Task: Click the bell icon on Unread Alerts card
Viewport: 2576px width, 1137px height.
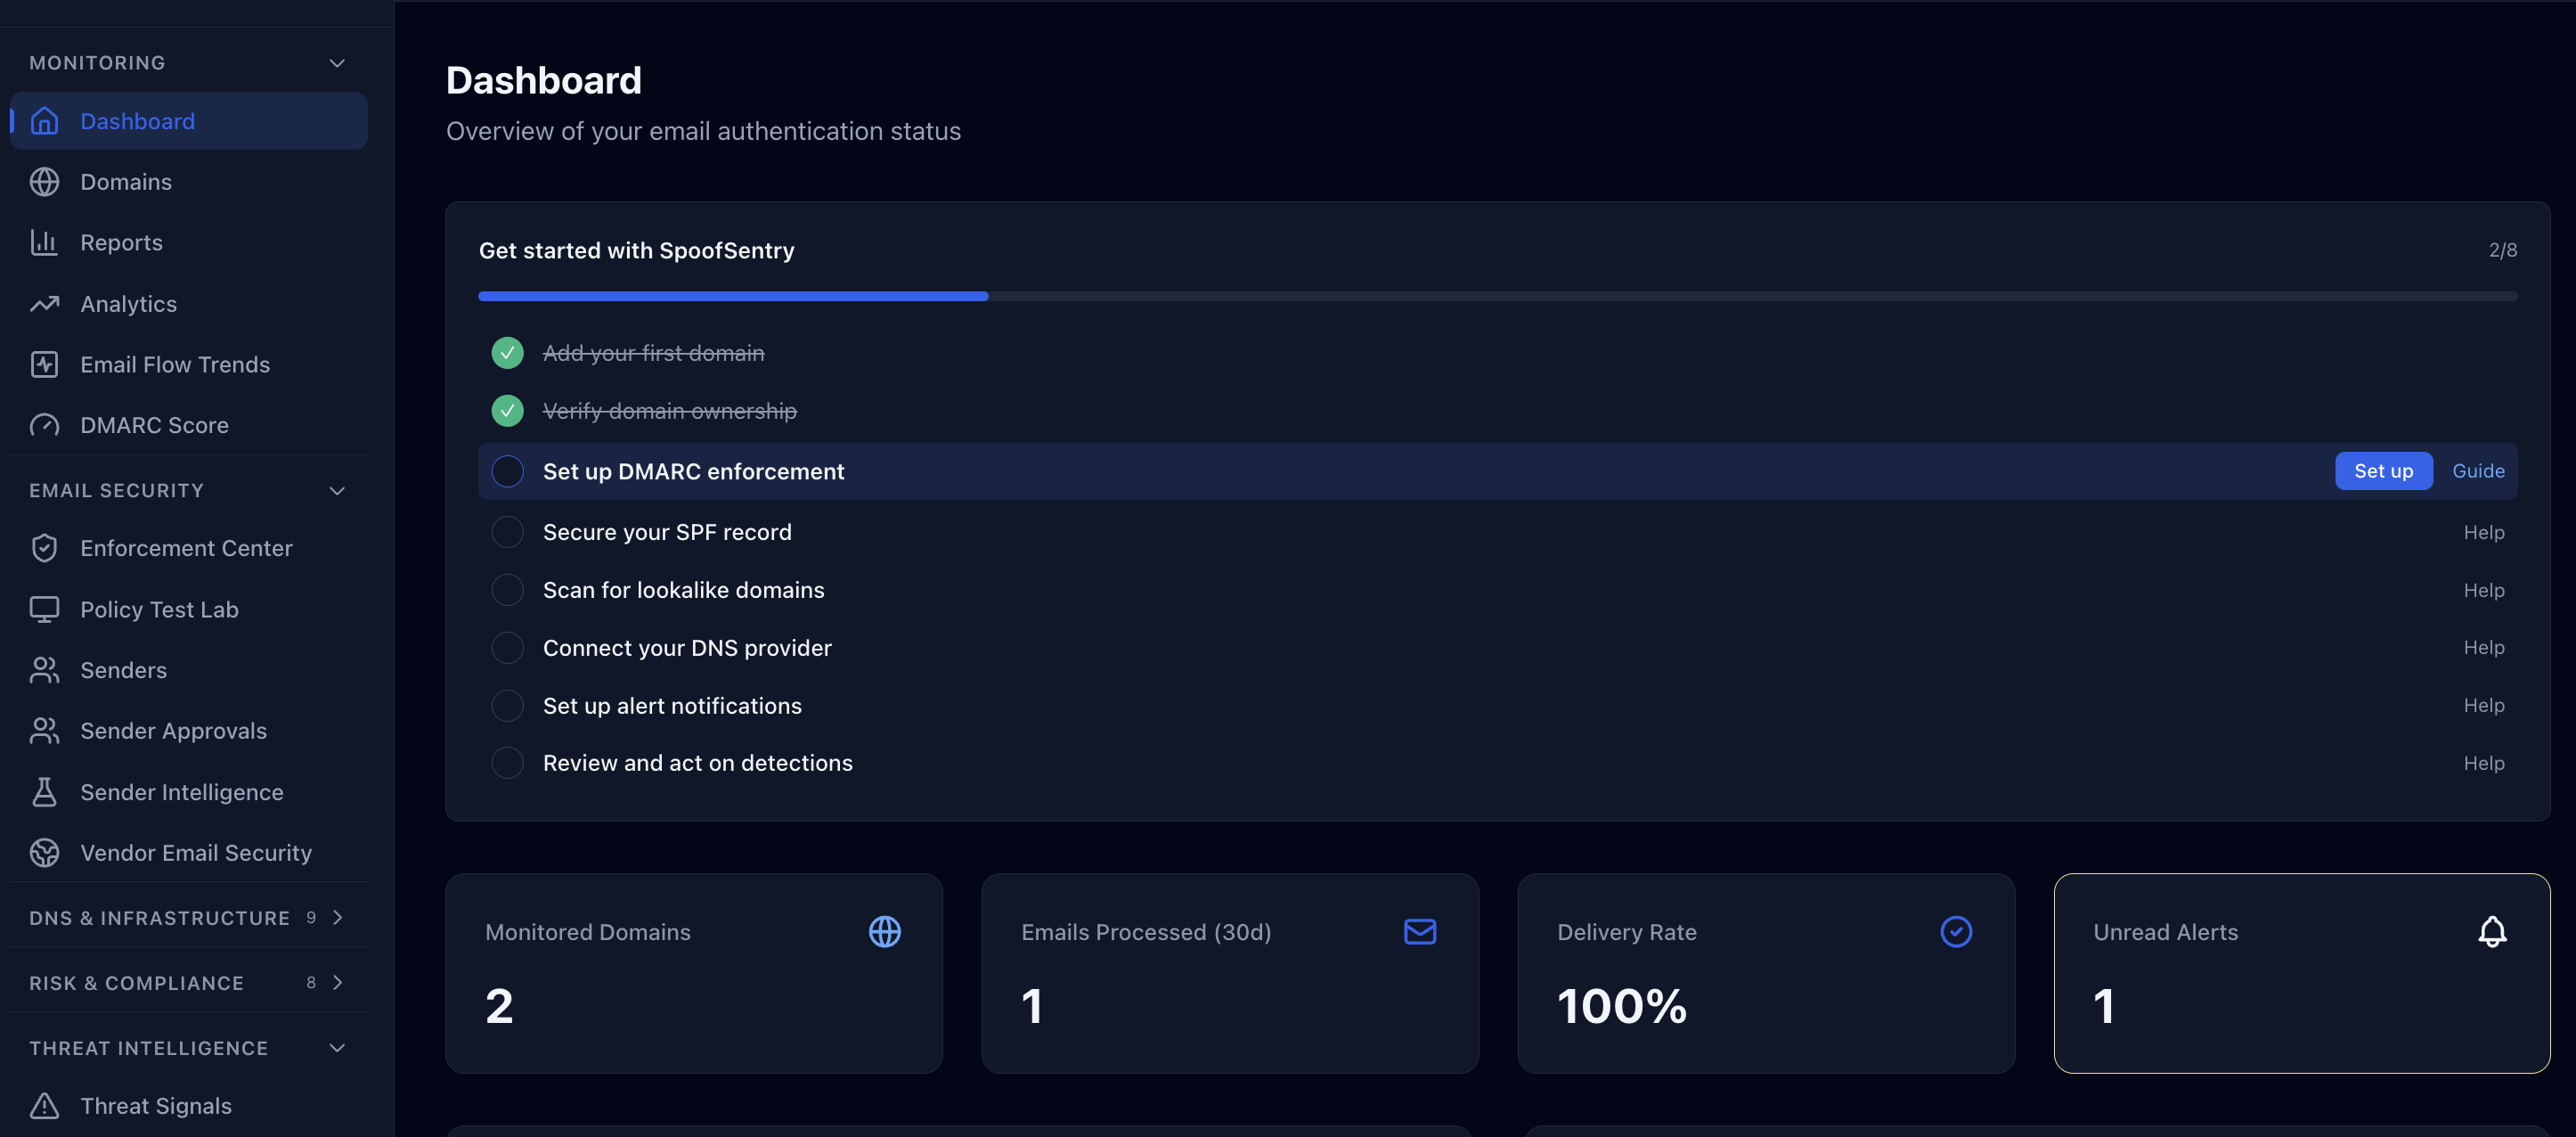Action: click(2492, 932)
